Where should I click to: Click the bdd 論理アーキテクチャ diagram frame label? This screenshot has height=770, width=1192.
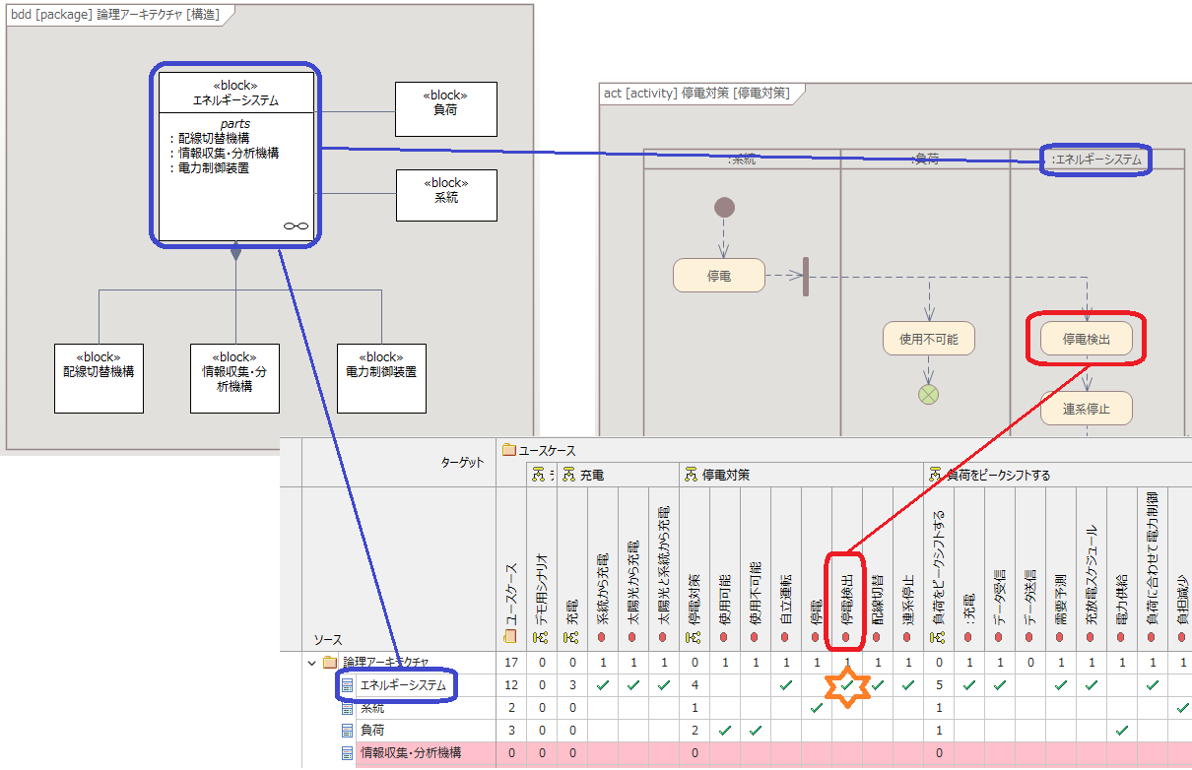tap(114, 15)
